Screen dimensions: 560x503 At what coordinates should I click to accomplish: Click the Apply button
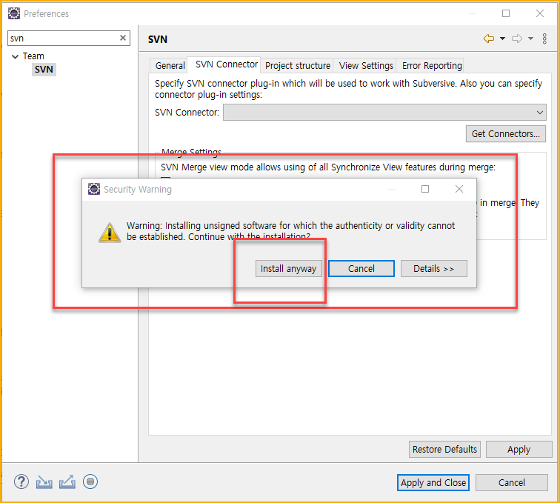[519, 450]
